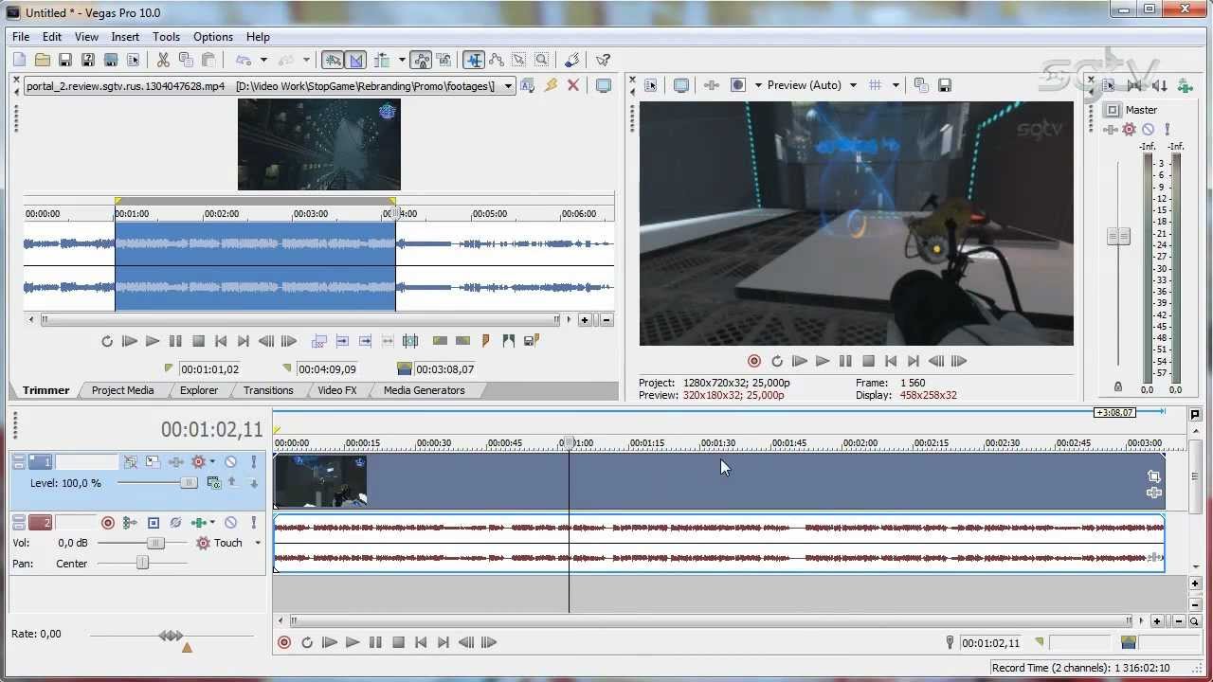The image size is (1213, 682).
Task: Click Copy snapshot to clipboard in preview
Action: pos(921,85)
